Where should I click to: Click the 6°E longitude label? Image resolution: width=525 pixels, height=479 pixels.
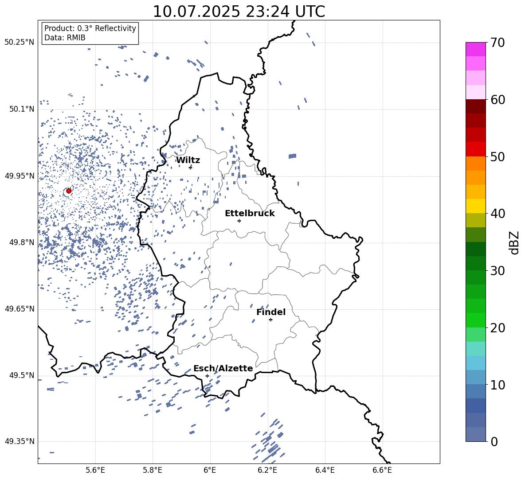click(x=210, y=470)
